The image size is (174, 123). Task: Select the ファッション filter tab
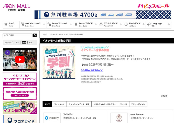tap(59, 104)
